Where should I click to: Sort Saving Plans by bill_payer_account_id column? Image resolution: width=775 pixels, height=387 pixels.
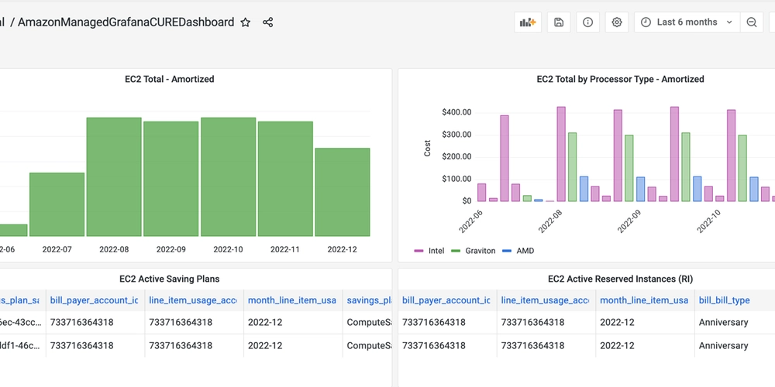click(x=94, y=300)
